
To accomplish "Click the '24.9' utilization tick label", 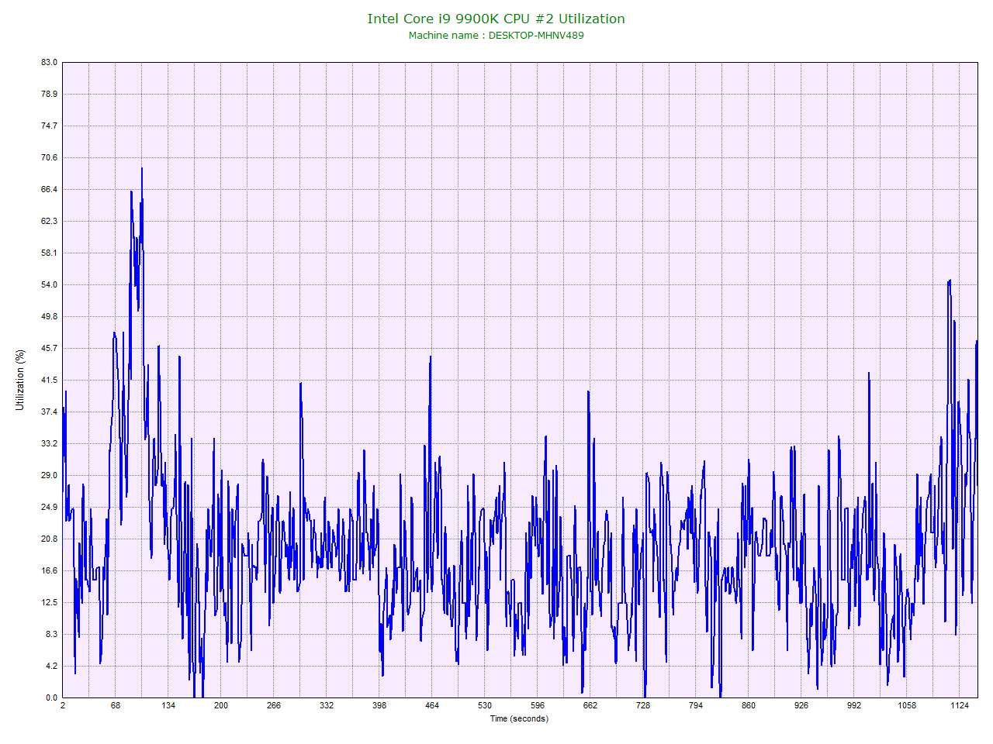I will pyautogui.click(x=50, y=508).
